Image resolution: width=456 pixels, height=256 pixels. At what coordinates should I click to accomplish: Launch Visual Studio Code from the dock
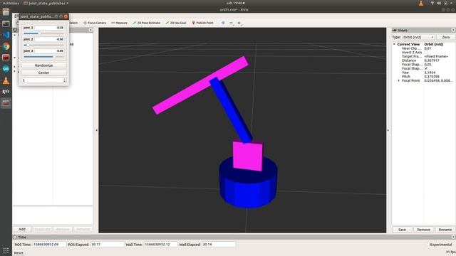coord(6,35)
